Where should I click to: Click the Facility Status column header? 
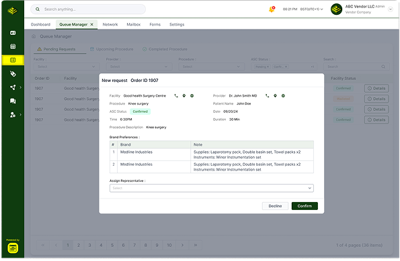click(x=343, y=79)
